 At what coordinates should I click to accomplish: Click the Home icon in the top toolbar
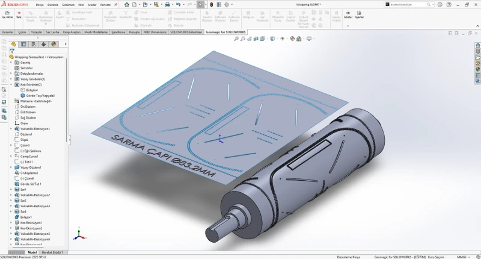(x=127, y=5)
